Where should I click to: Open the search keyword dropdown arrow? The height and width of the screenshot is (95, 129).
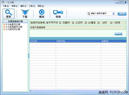point(114,14)
